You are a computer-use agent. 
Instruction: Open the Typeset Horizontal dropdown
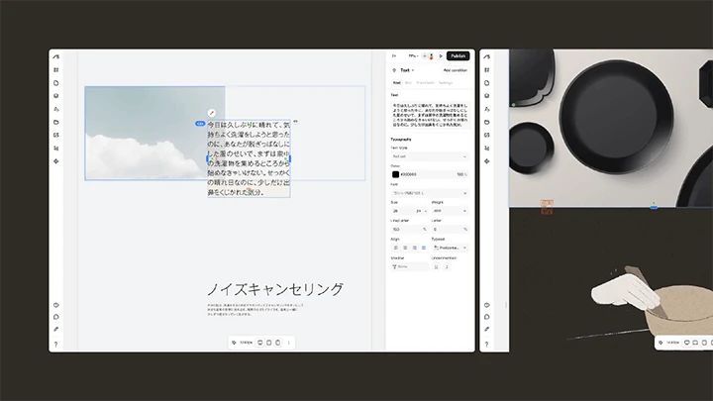[x=450, y=248]
